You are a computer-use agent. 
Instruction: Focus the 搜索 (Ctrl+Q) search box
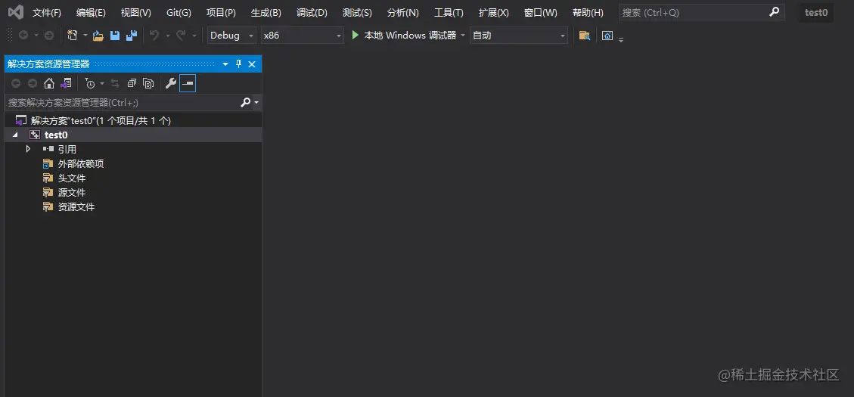(x=701, y=13)
